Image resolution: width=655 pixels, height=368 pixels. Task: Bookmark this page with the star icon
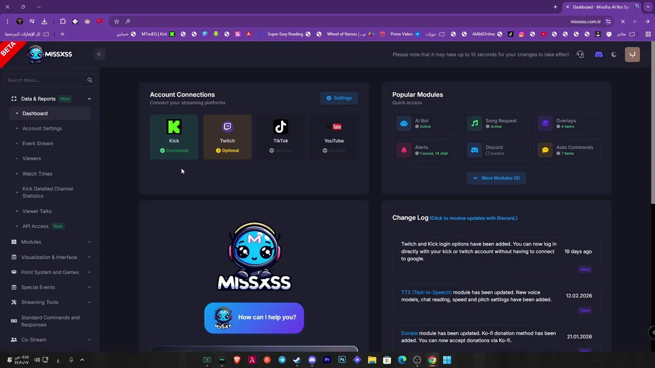(117, 21)
